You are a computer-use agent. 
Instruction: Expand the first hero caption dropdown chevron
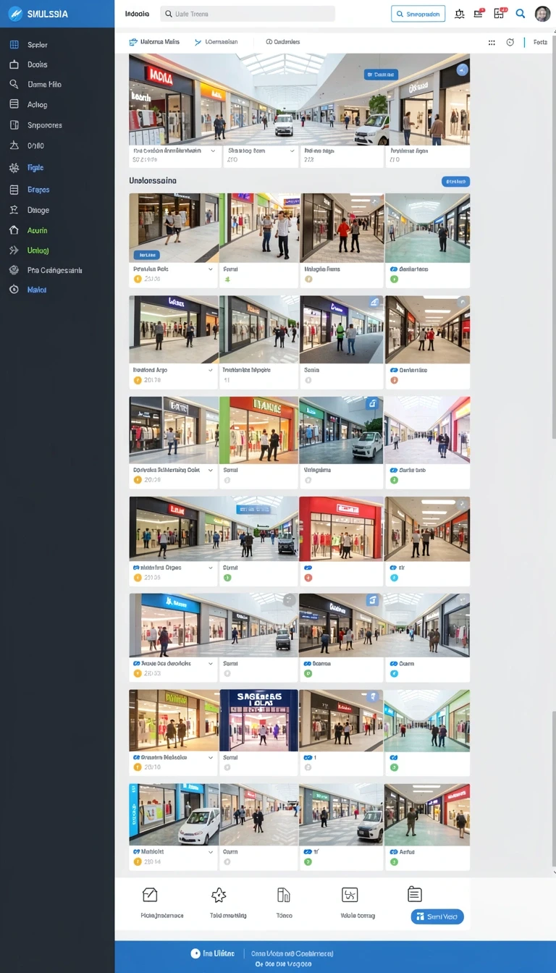click(x=213, y=151)
